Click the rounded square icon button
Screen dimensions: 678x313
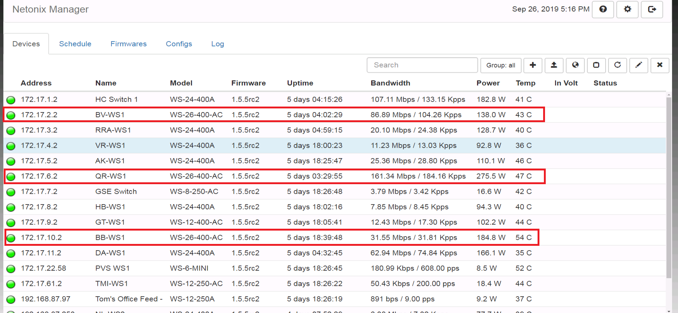(x=596, y=65)
